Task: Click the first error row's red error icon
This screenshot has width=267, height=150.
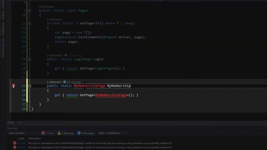Action: click(x=15, y=143)
